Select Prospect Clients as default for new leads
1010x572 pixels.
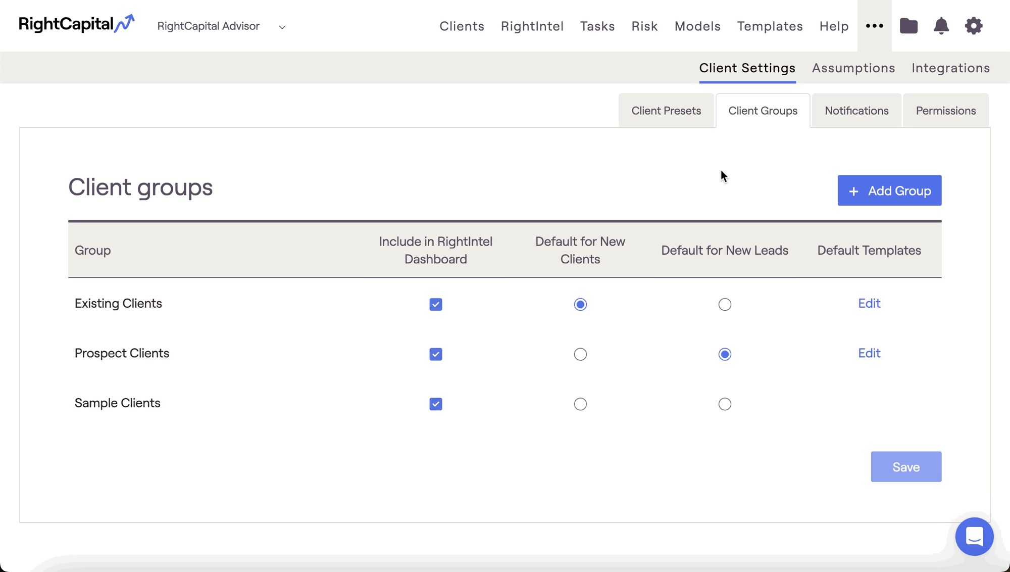coord(725,354)
